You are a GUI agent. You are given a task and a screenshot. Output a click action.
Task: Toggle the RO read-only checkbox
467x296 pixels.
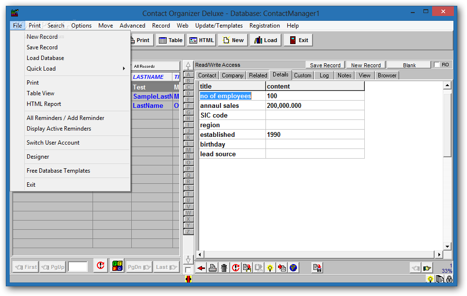click(x=436, y=64)
